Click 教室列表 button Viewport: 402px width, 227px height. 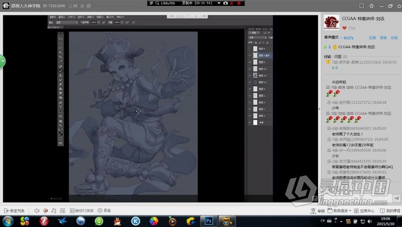[14, 211]
